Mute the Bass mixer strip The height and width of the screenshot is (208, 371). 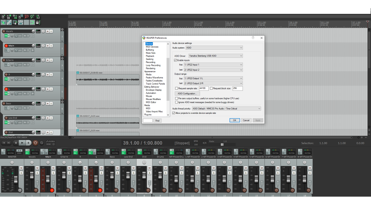[117, 168]
